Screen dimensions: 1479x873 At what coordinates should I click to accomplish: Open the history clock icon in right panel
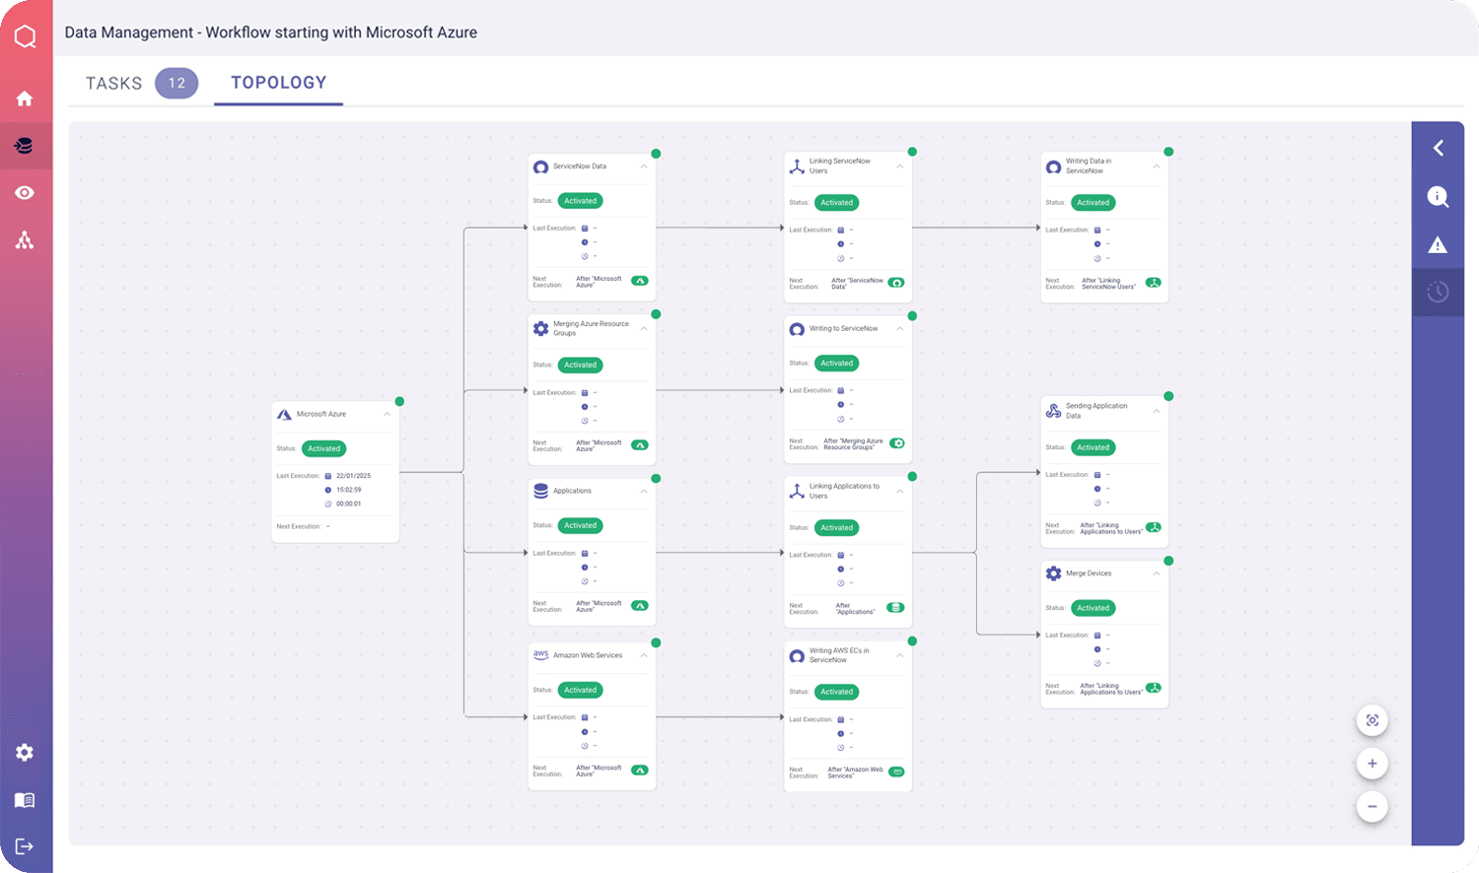(1438, 292)
